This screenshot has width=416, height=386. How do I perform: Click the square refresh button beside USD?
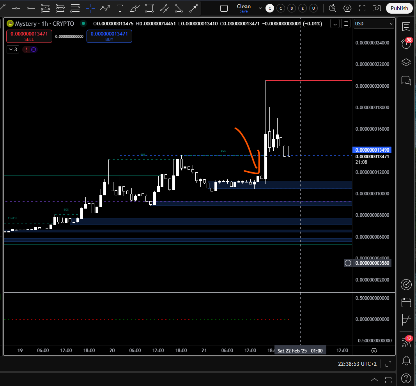tap(346, 24)
